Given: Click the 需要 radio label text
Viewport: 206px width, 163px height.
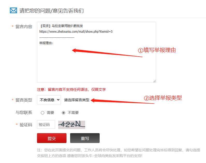Looking at the screenshot, I should coord(50,113).
